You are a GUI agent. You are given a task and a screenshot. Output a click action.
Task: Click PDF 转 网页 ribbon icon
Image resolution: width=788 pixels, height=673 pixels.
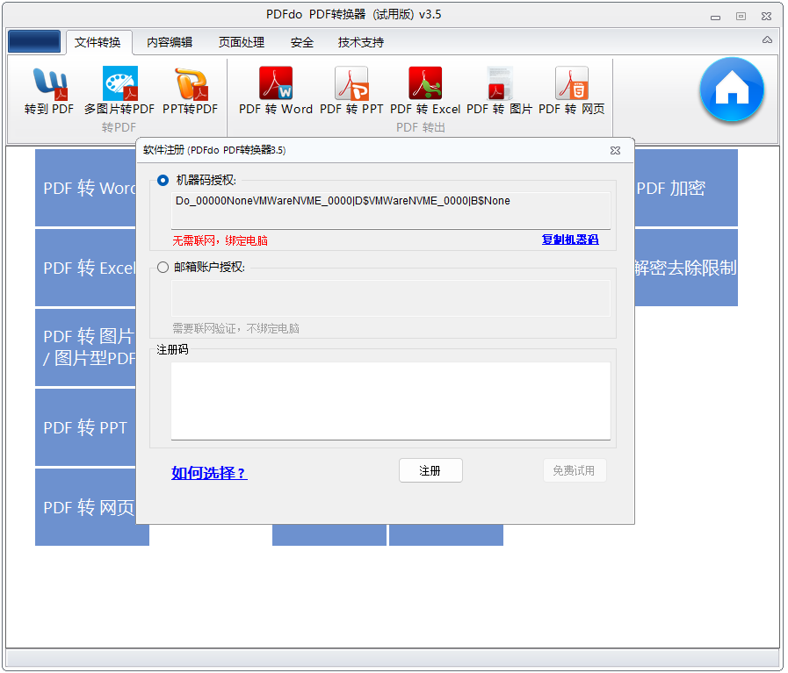coord(571,91)
